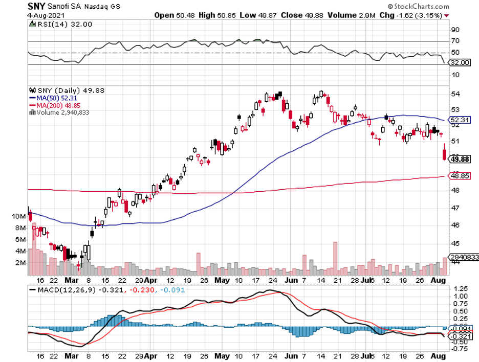Click the 49.88 last price tag

(x=460, y=160)
